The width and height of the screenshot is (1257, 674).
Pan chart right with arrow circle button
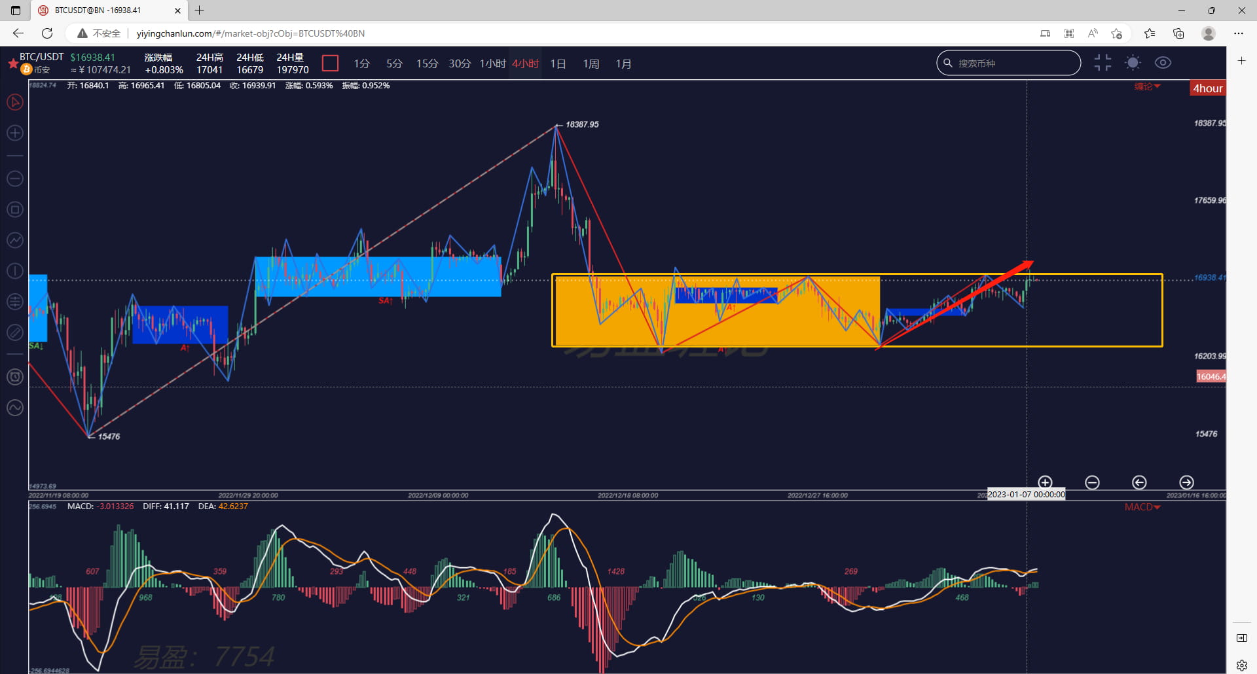(1186, 482)
